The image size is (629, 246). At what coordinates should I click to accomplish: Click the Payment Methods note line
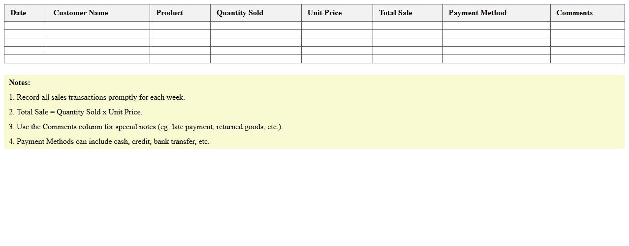[109, 141]
